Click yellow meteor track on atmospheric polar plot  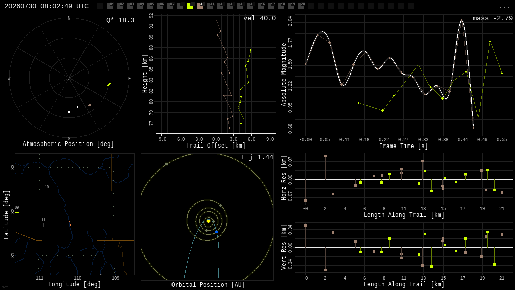coord(109,85)
